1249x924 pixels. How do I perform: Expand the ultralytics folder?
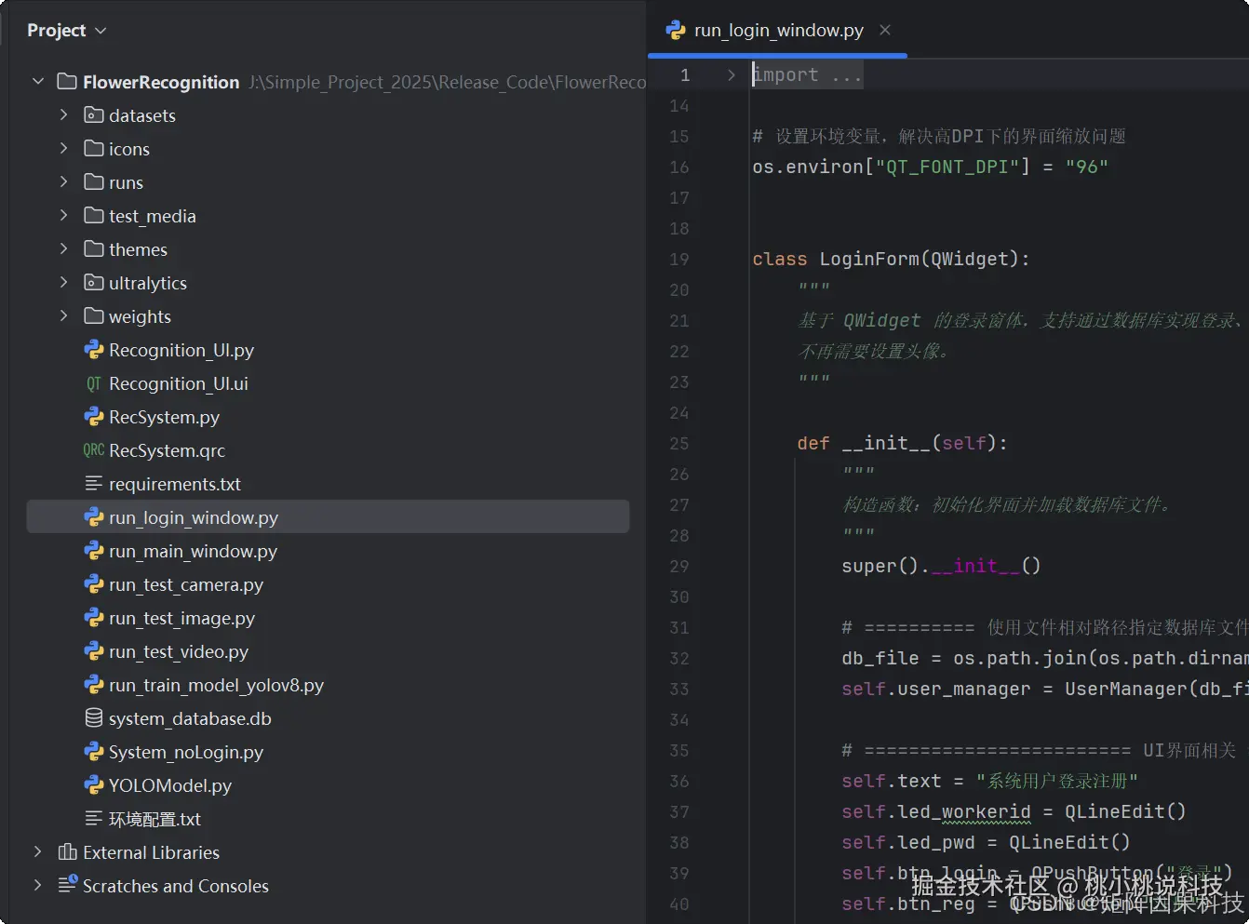click(64, 283)
